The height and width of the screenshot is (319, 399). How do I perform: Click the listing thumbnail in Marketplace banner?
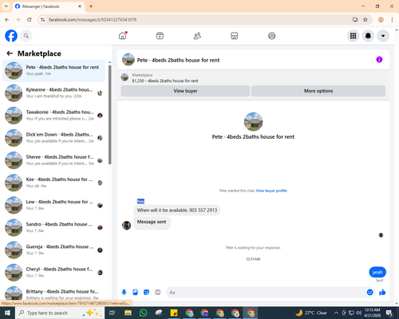(x=124, y=77)
